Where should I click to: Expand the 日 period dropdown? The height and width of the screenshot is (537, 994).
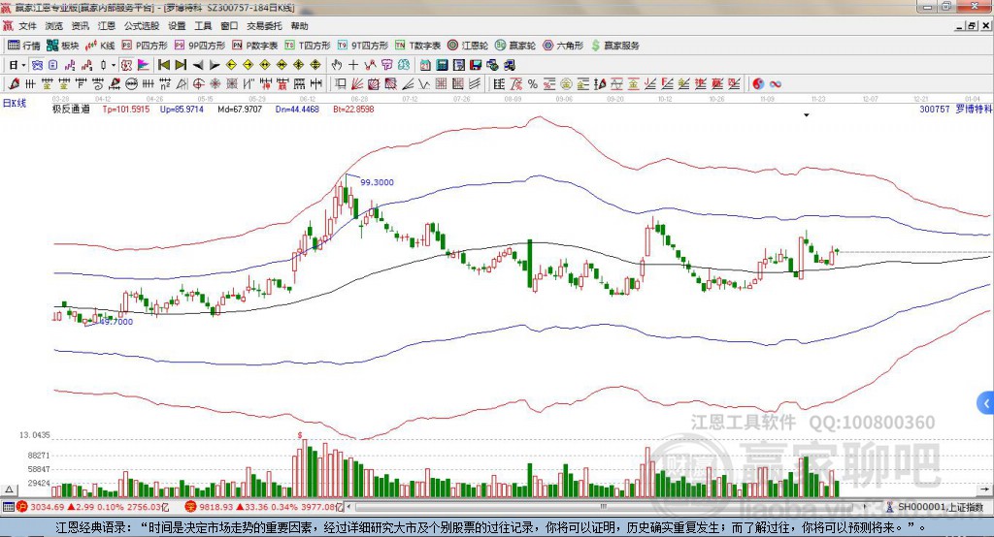[x=23, y=65]
